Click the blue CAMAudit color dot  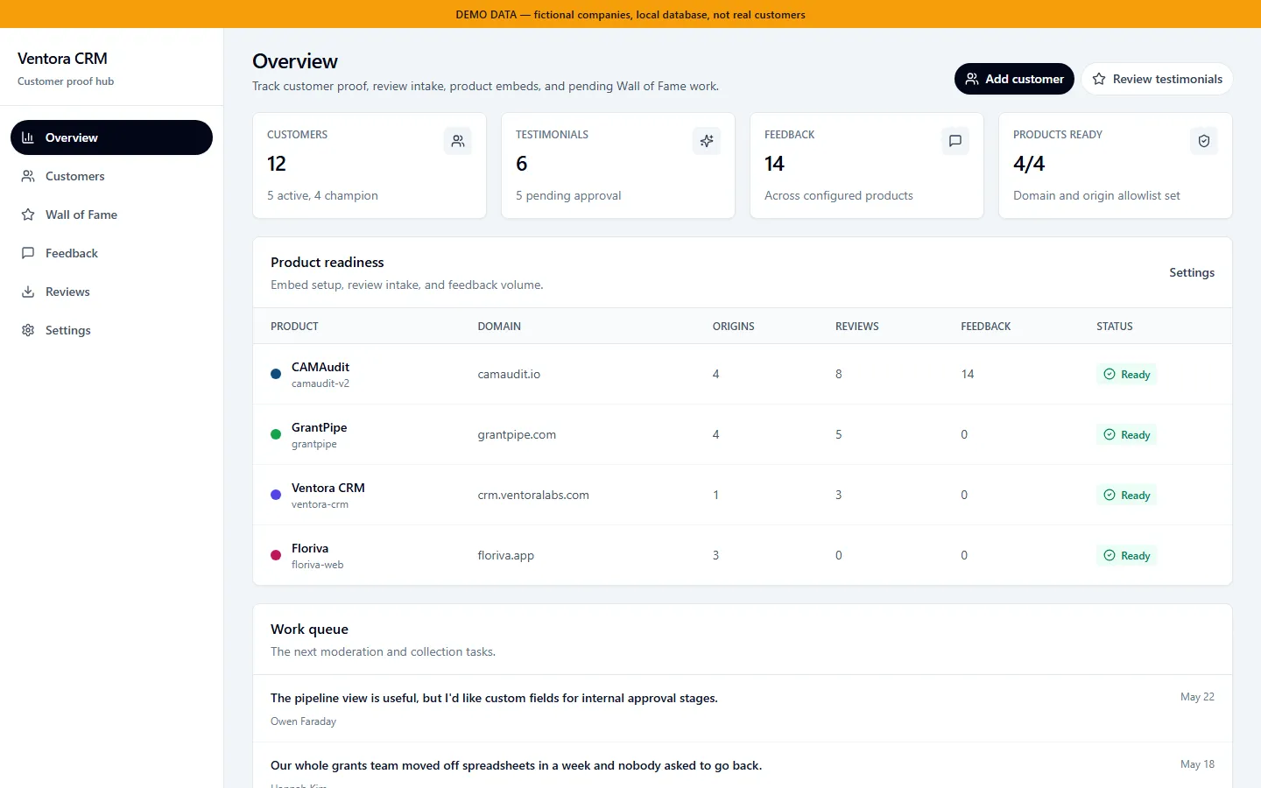pos(276,374)
